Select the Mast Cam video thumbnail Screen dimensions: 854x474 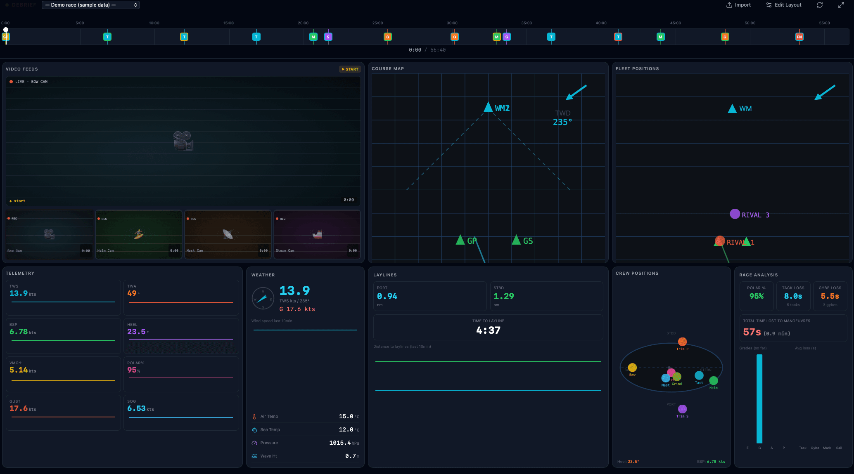coord(228,234)
